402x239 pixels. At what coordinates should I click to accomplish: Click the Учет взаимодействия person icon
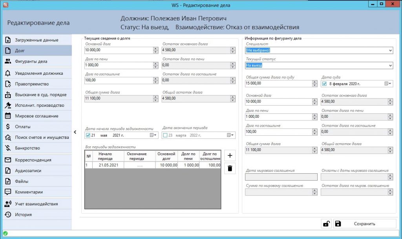8,204
